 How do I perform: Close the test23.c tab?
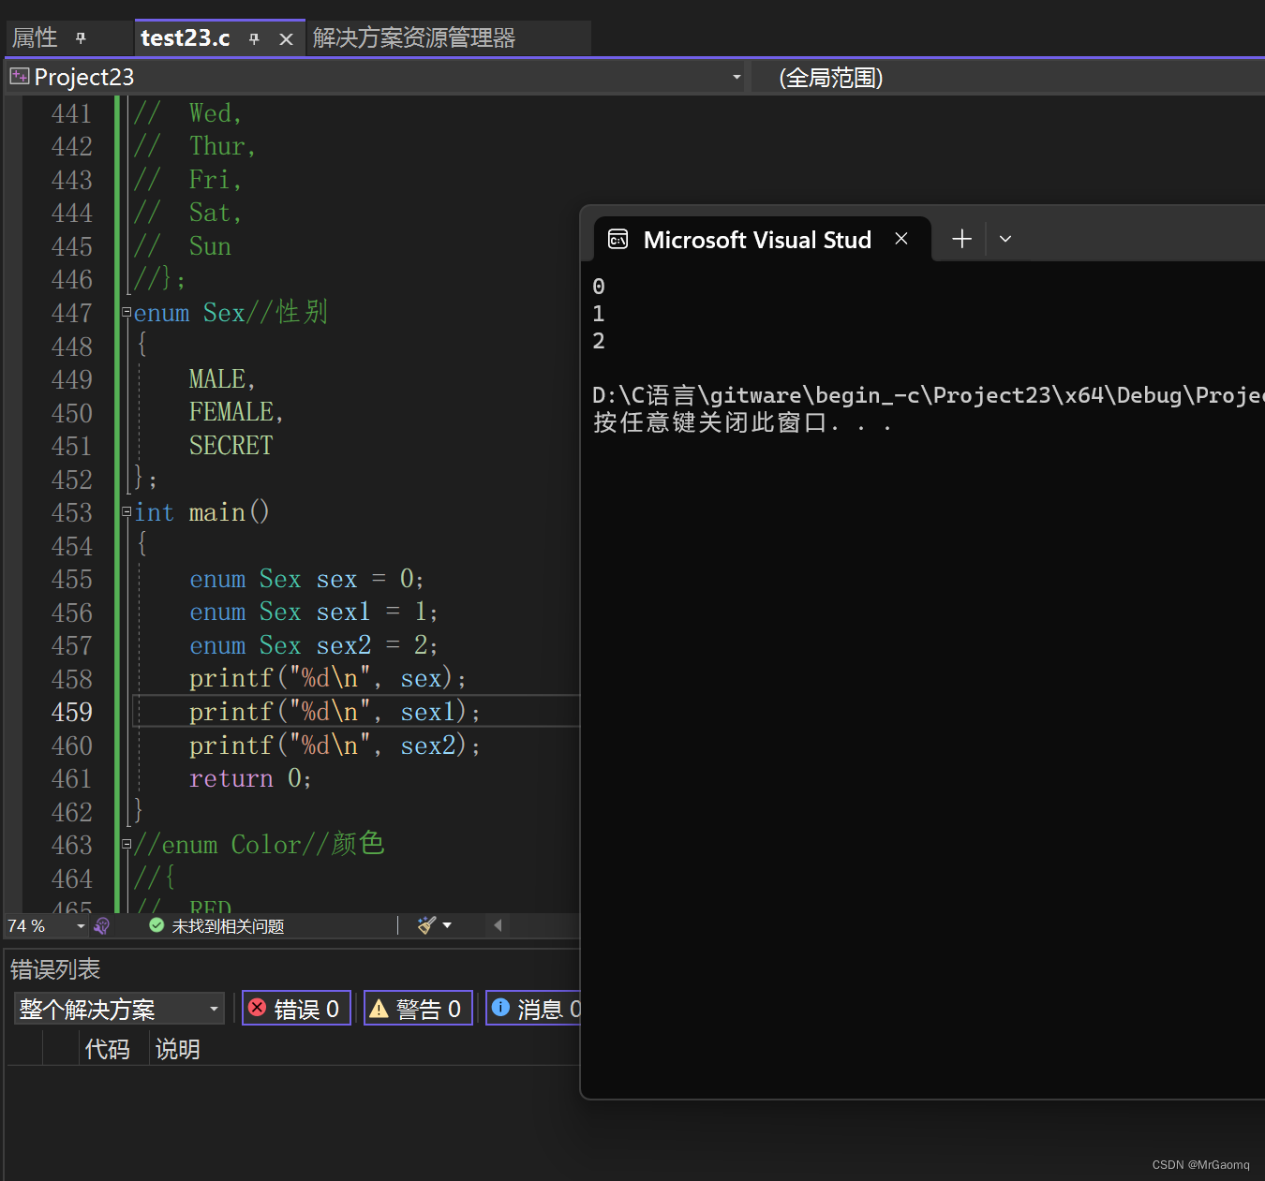coord(287,38)
